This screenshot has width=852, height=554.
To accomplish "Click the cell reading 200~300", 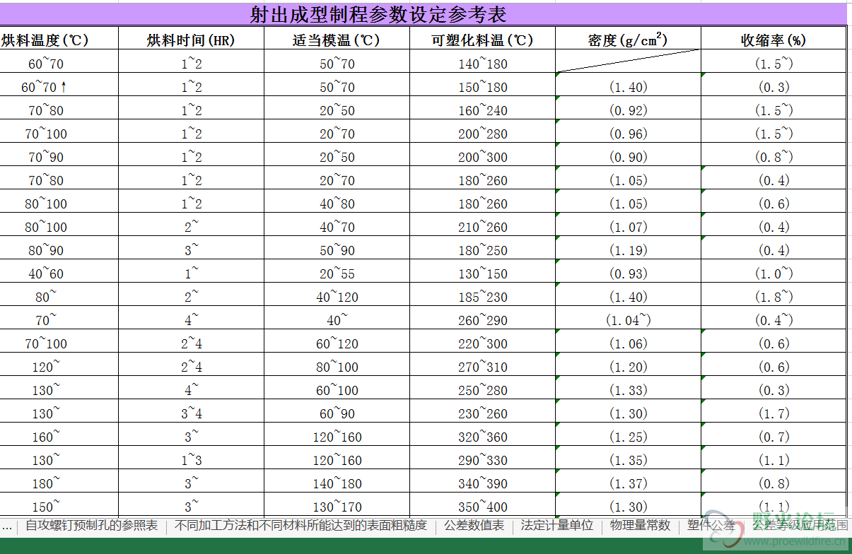I will [483, 155].
